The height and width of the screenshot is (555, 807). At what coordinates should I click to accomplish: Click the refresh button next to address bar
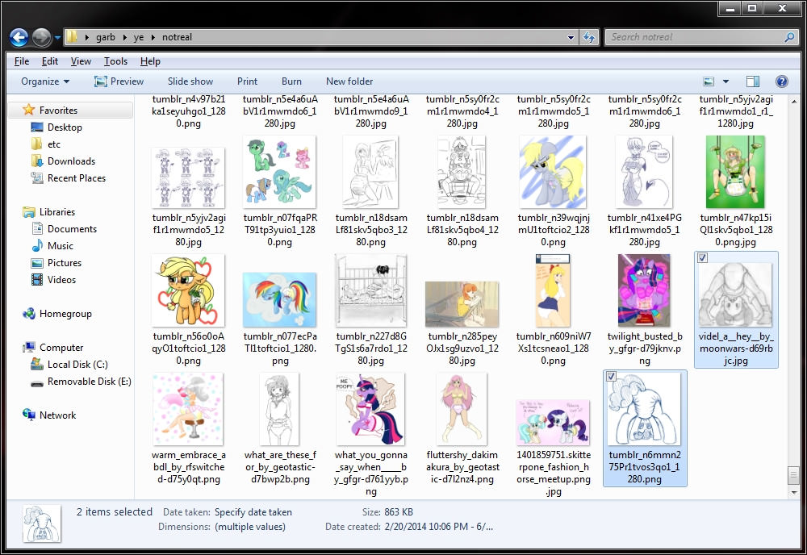tap(589, 37)
